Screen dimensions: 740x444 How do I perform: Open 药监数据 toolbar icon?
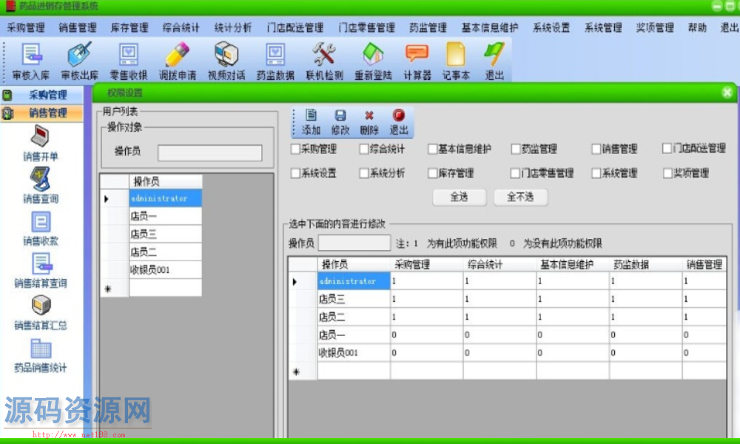[275, 61]
